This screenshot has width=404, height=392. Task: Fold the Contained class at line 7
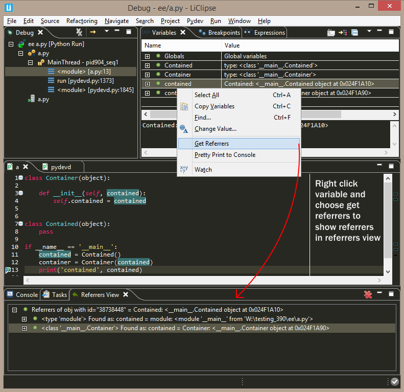[x=21, y=223]
